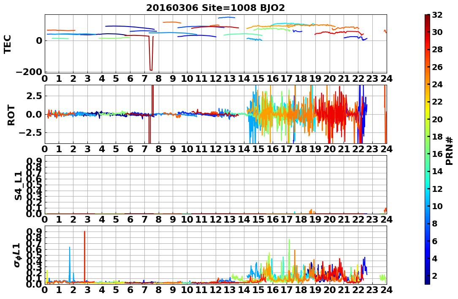Viewport: 458px width, 299px height.
Task: Click hour tick '24' under the TEC panel
Action: [x=386, y=79]
